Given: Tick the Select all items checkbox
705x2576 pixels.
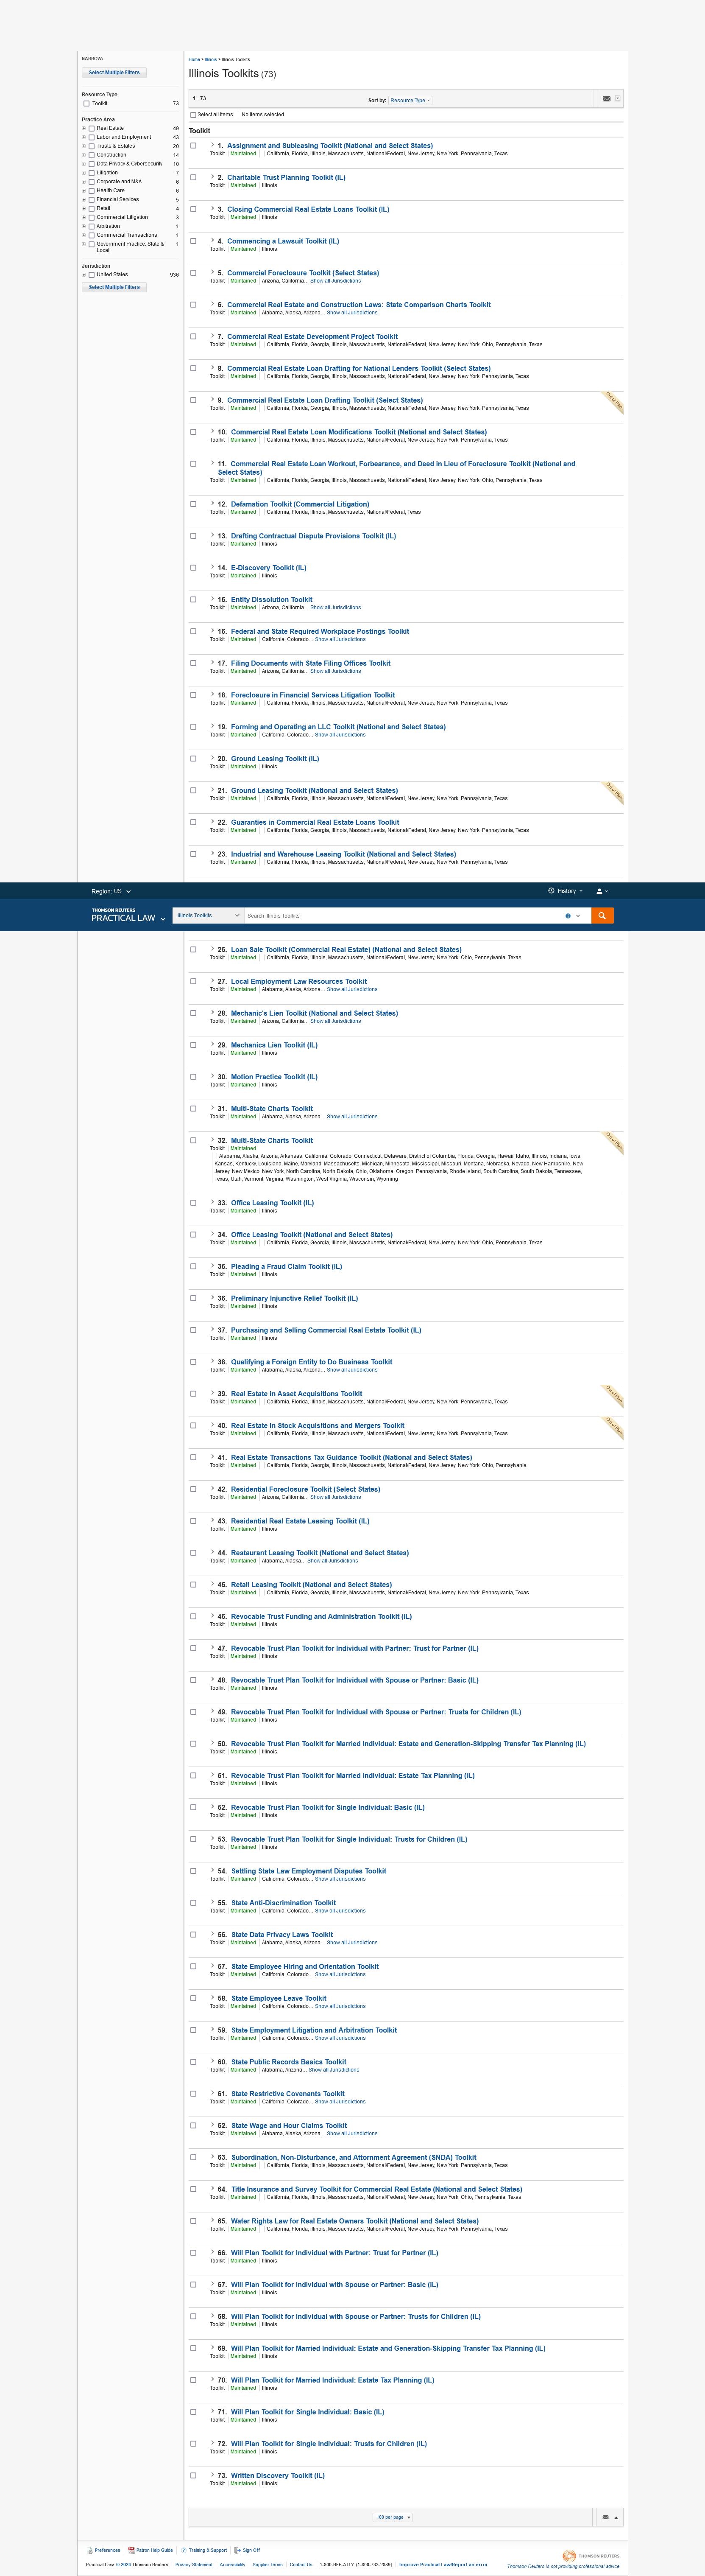Looking at the screenshot, I should coord(193,115).
